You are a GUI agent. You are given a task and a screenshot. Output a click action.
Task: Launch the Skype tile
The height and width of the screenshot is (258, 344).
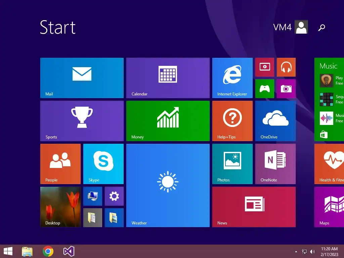pos(103,164)
